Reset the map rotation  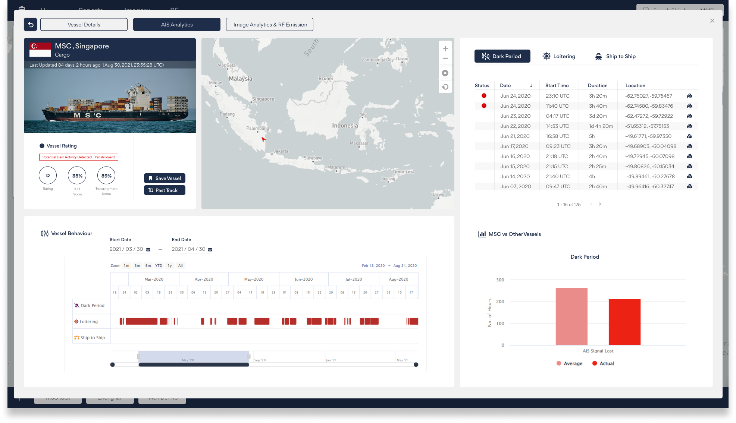click(445, 87)
